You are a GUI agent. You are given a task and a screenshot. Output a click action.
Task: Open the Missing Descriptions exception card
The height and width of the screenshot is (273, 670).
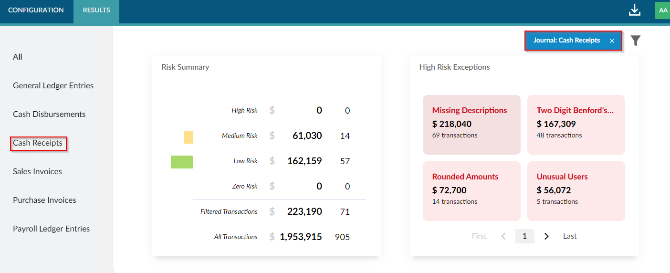(471, 125)
